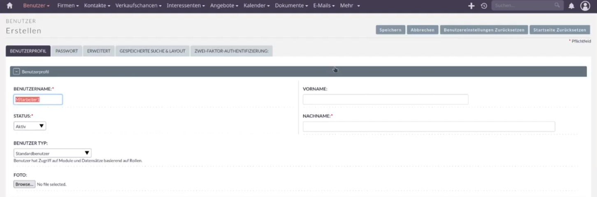Image resolution: width=597 pixels, height=197 pixels.
Task: Click Browse to choose a photo
Action: (x=24, y=184)
